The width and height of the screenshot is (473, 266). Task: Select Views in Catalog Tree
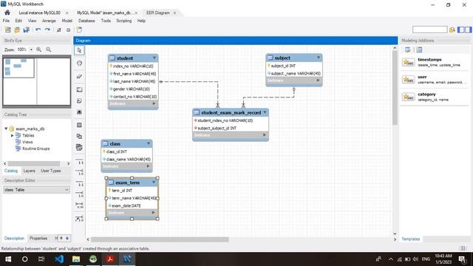point(27,142)
